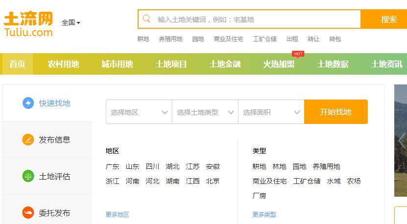Focus the land keyword search input
This screenshot has height=224, width=407.
pos(255,20)
